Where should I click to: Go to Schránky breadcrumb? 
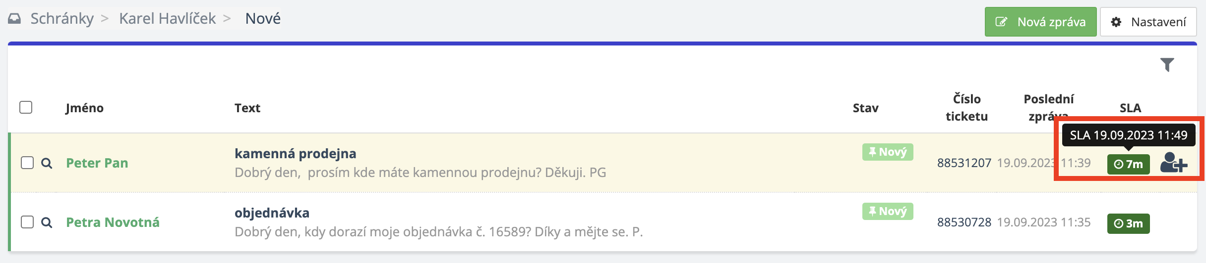[62, 19]
